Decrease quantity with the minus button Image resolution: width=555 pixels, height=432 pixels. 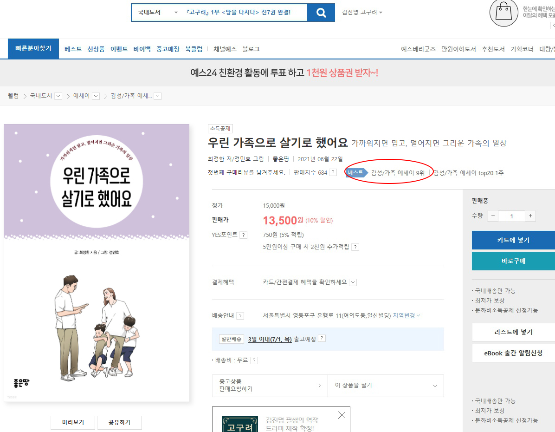pos(493,216)
